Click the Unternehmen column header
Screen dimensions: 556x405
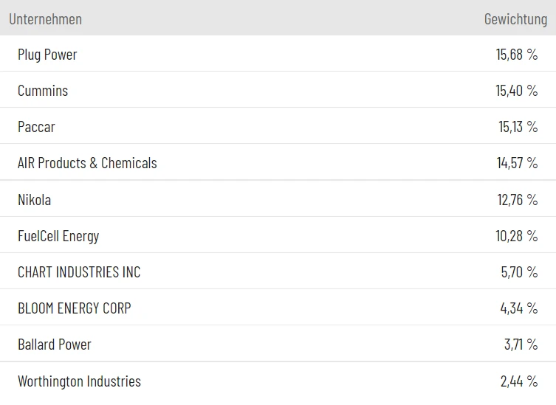coord(45,19)
